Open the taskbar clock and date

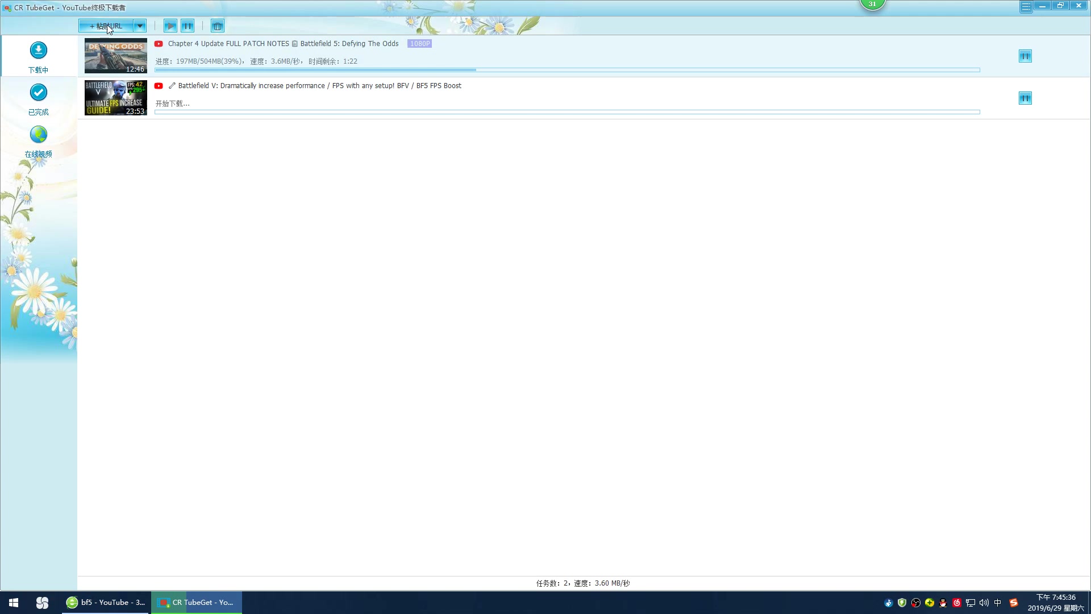coord(1056,603)
